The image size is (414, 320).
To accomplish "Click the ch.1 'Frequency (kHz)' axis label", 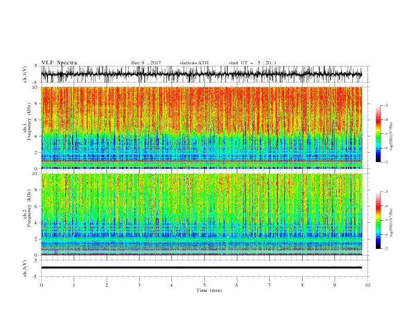I will tap(29, 120).
